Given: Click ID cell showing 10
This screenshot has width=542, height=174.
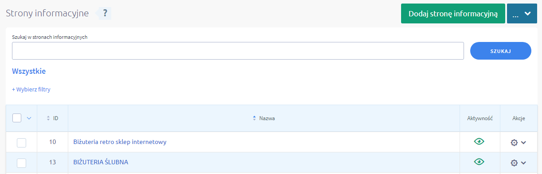Looking at the screenshot, I should point(53,142).
